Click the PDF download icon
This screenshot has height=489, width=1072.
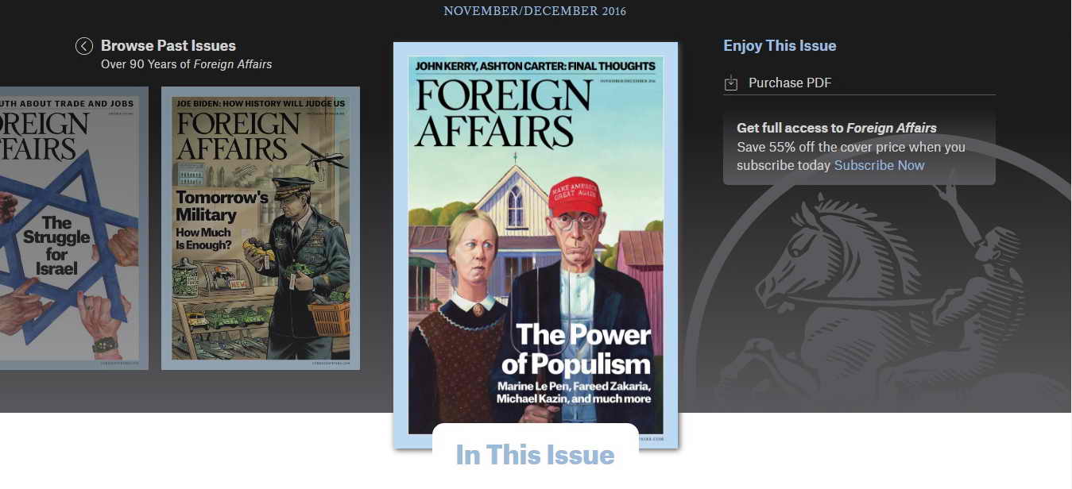(x=731, y=83)
